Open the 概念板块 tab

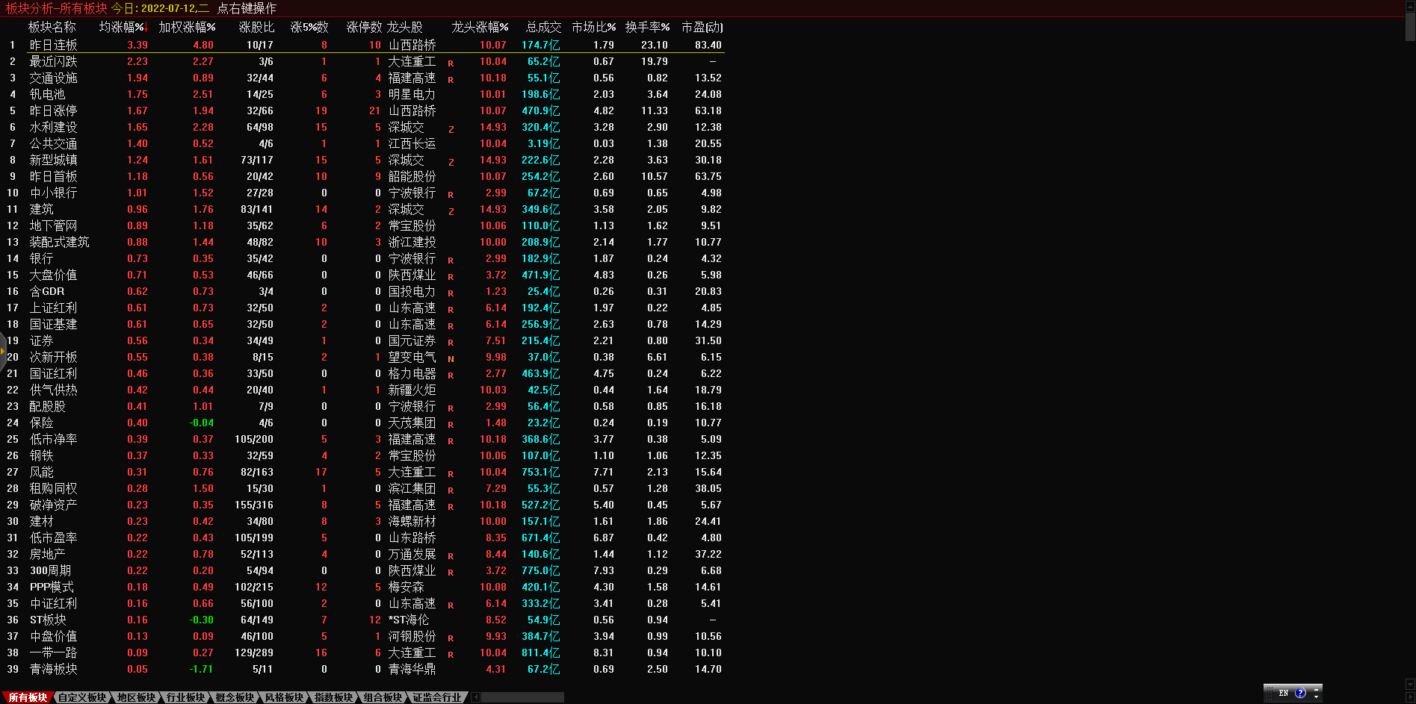coord(235,697)
